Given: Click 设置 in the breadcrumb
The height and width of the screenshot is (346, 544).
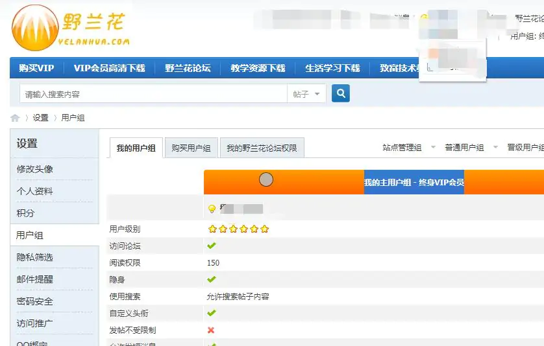Looking at the screenshot, I should [41, 118].
